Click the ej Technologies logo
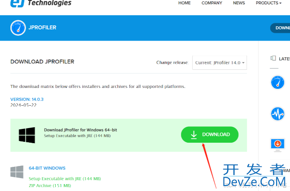The width and height of the screenshot is (290, 191). point(41,3)
